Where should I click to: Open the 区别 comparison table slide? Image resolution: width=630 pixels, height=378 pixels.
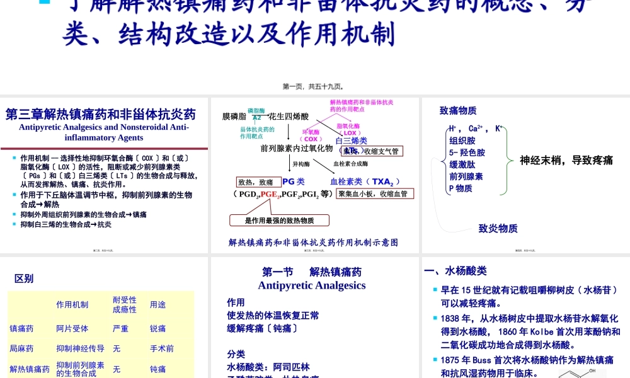(x=104, y=318)
